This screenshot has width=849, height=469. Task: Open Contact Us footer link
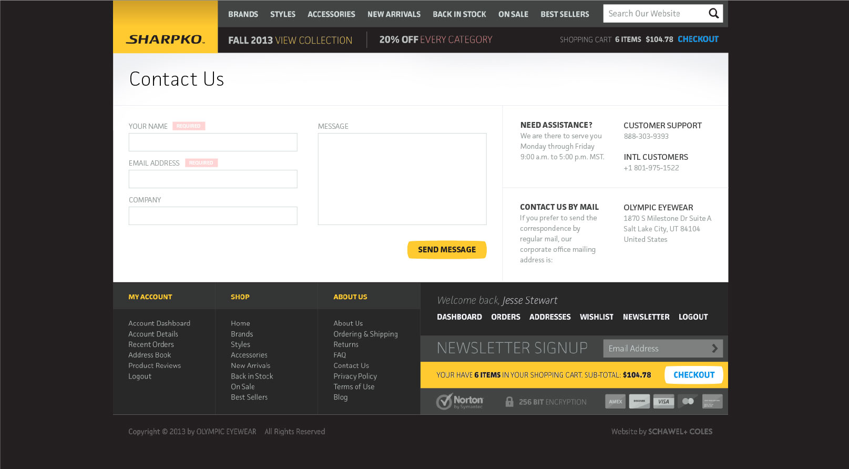(x=351, y=365)
